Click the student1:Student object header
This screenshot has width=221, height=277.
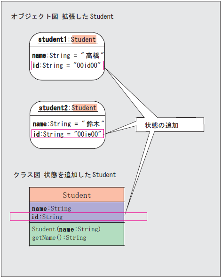67,40
